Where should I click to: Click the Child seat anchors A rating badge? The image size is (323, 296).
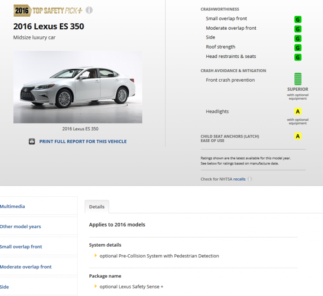(297, 136)
